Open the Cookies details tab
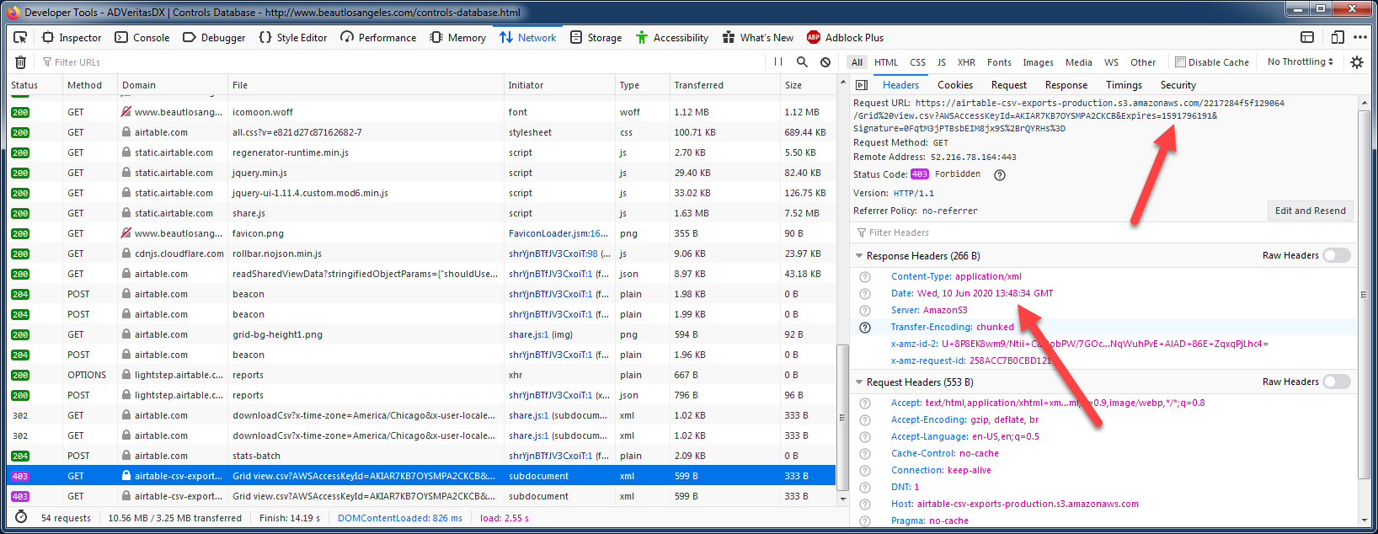The image size is (1378, 534). pyautogui.click(x=955, y=85)
